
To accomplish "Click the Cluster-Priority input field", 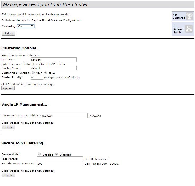I will [x=37, y=77].
